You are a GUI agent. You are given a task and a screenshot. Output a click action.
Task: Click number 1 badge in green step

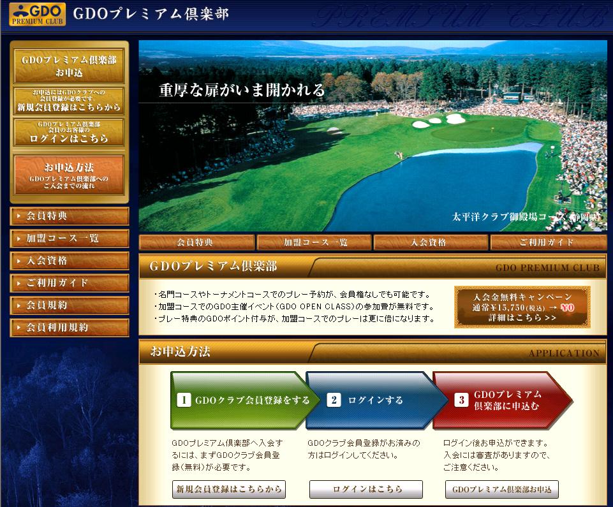(184, 400)
